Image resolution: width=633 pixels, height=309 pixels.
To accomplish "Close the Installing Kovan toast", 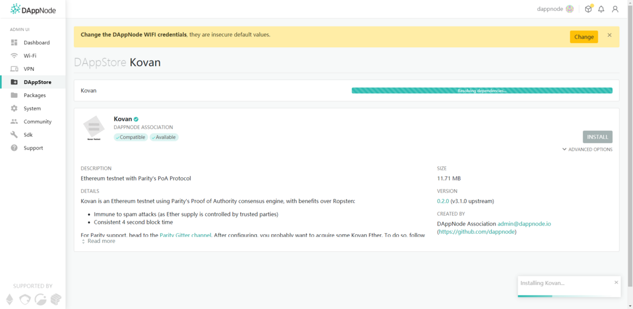I will [x=616, y=283].
